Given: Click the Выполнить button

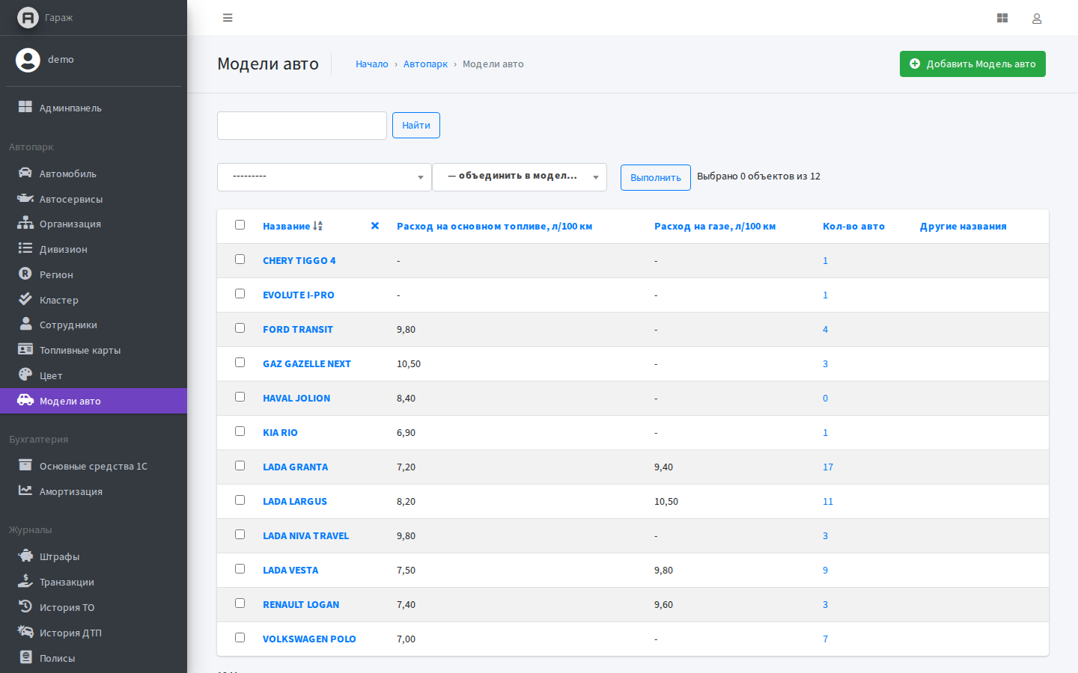Looking at the screenshot, I should point(656,178).
